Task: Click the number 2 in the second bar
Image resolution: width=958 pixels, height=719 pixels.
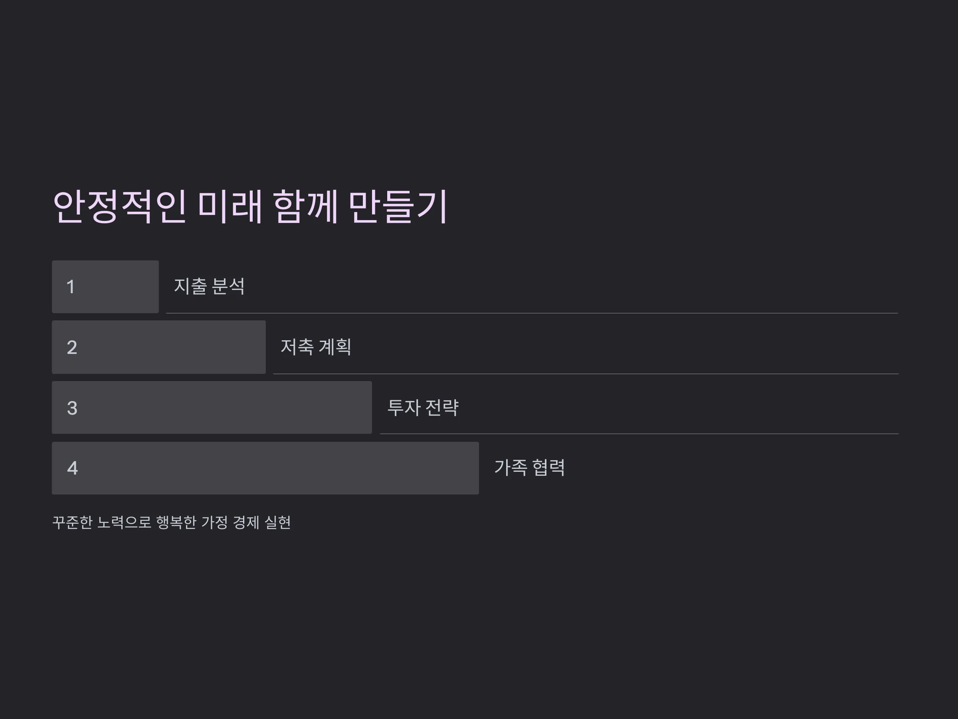Action: [x=72, y=348]
